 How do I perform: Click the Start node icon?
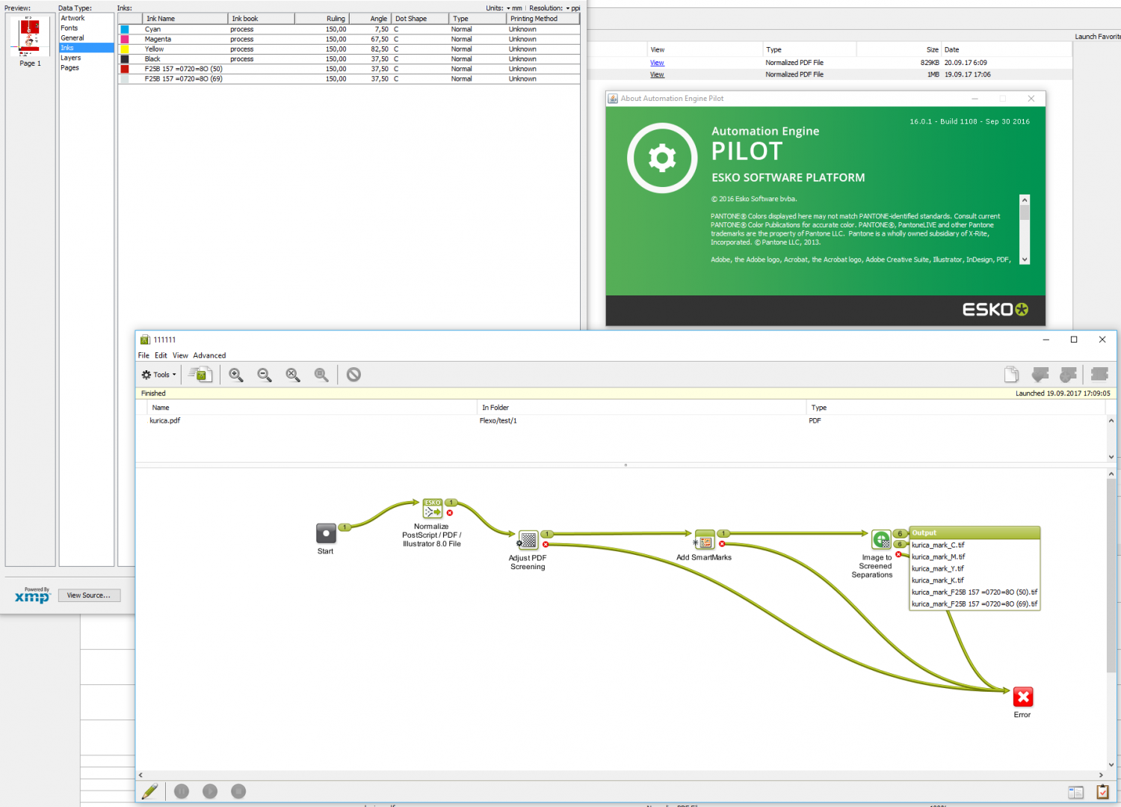[x=326, y=533]
